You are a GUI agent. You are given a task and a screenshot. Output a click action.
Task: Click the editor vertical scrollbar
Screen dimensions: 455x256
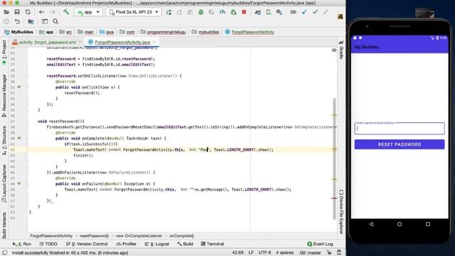tap(334, 158)
